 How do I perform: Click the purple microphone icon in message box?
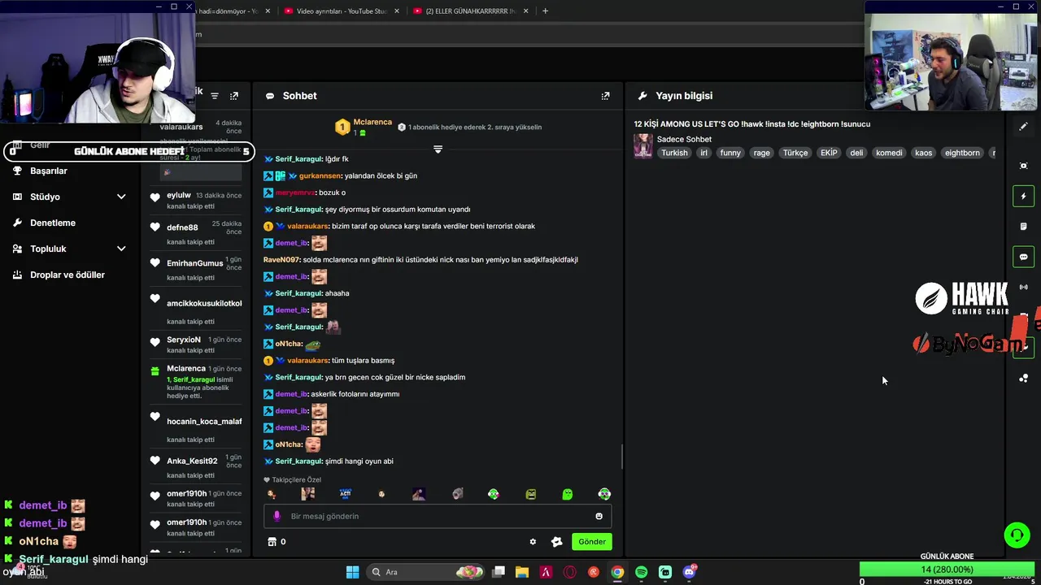click(277, 516)
